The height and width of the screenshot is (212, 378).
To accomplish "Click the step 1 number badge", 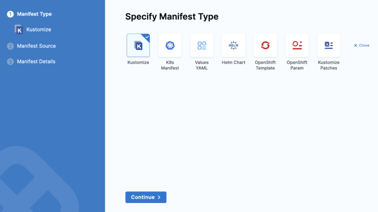I will (x=10, y=14).
